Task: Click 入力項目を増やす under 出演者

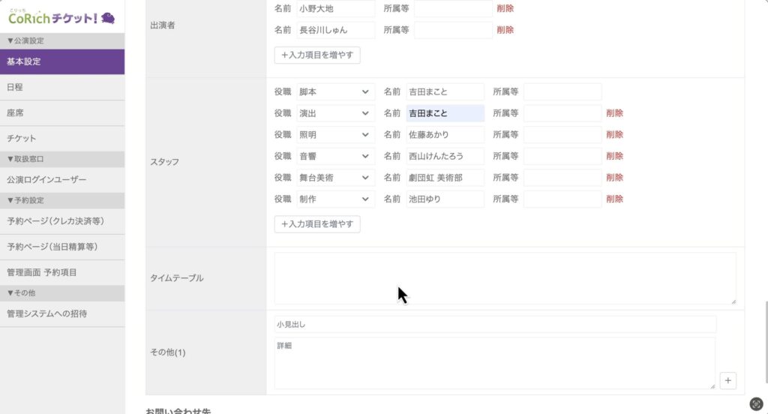Action: click(x=317, y=55)
